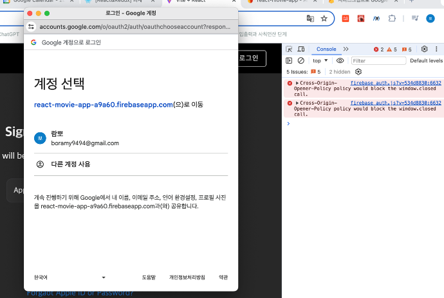Open the blue Chrome profile avatar
This screenshot has height=298, width=444.
430,19
